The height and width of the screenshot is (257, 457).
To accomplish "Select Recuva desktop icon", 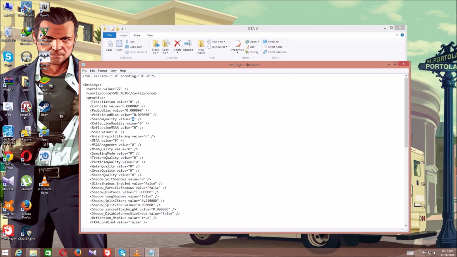I will (26, 133).
